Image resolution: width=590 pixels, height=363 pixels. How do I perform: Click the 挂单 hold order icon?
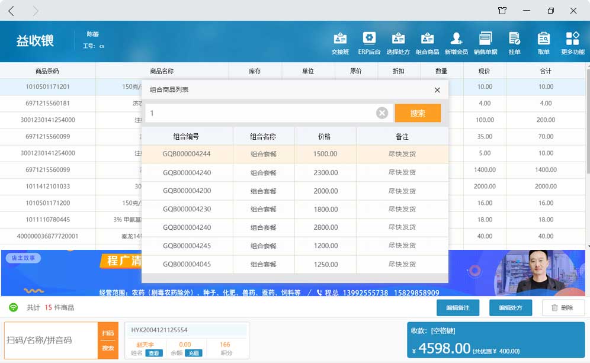pos(514,43)
